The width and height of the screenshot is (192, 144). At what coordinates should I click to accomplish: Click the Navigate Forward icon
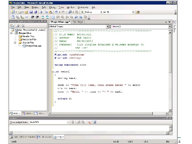point(77,12)
